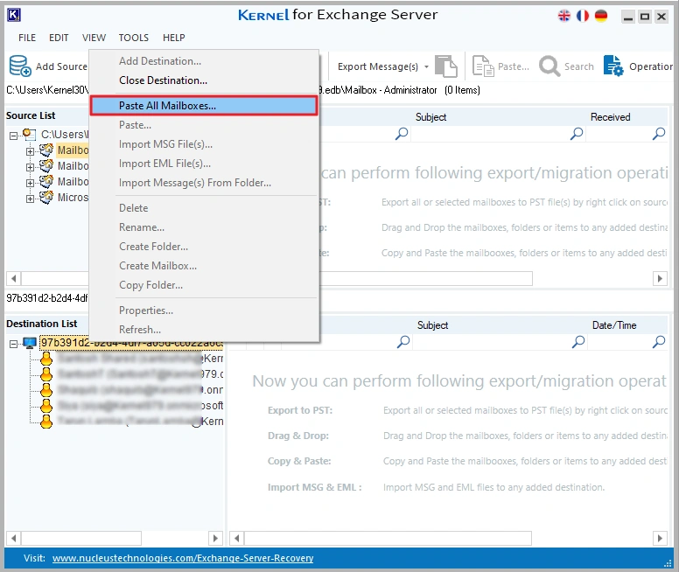Image resolution: width=679 pixels, height=572 pixels.
Task: Open the Export Message(s) dropdown arrow
Action: coord(426,66)
